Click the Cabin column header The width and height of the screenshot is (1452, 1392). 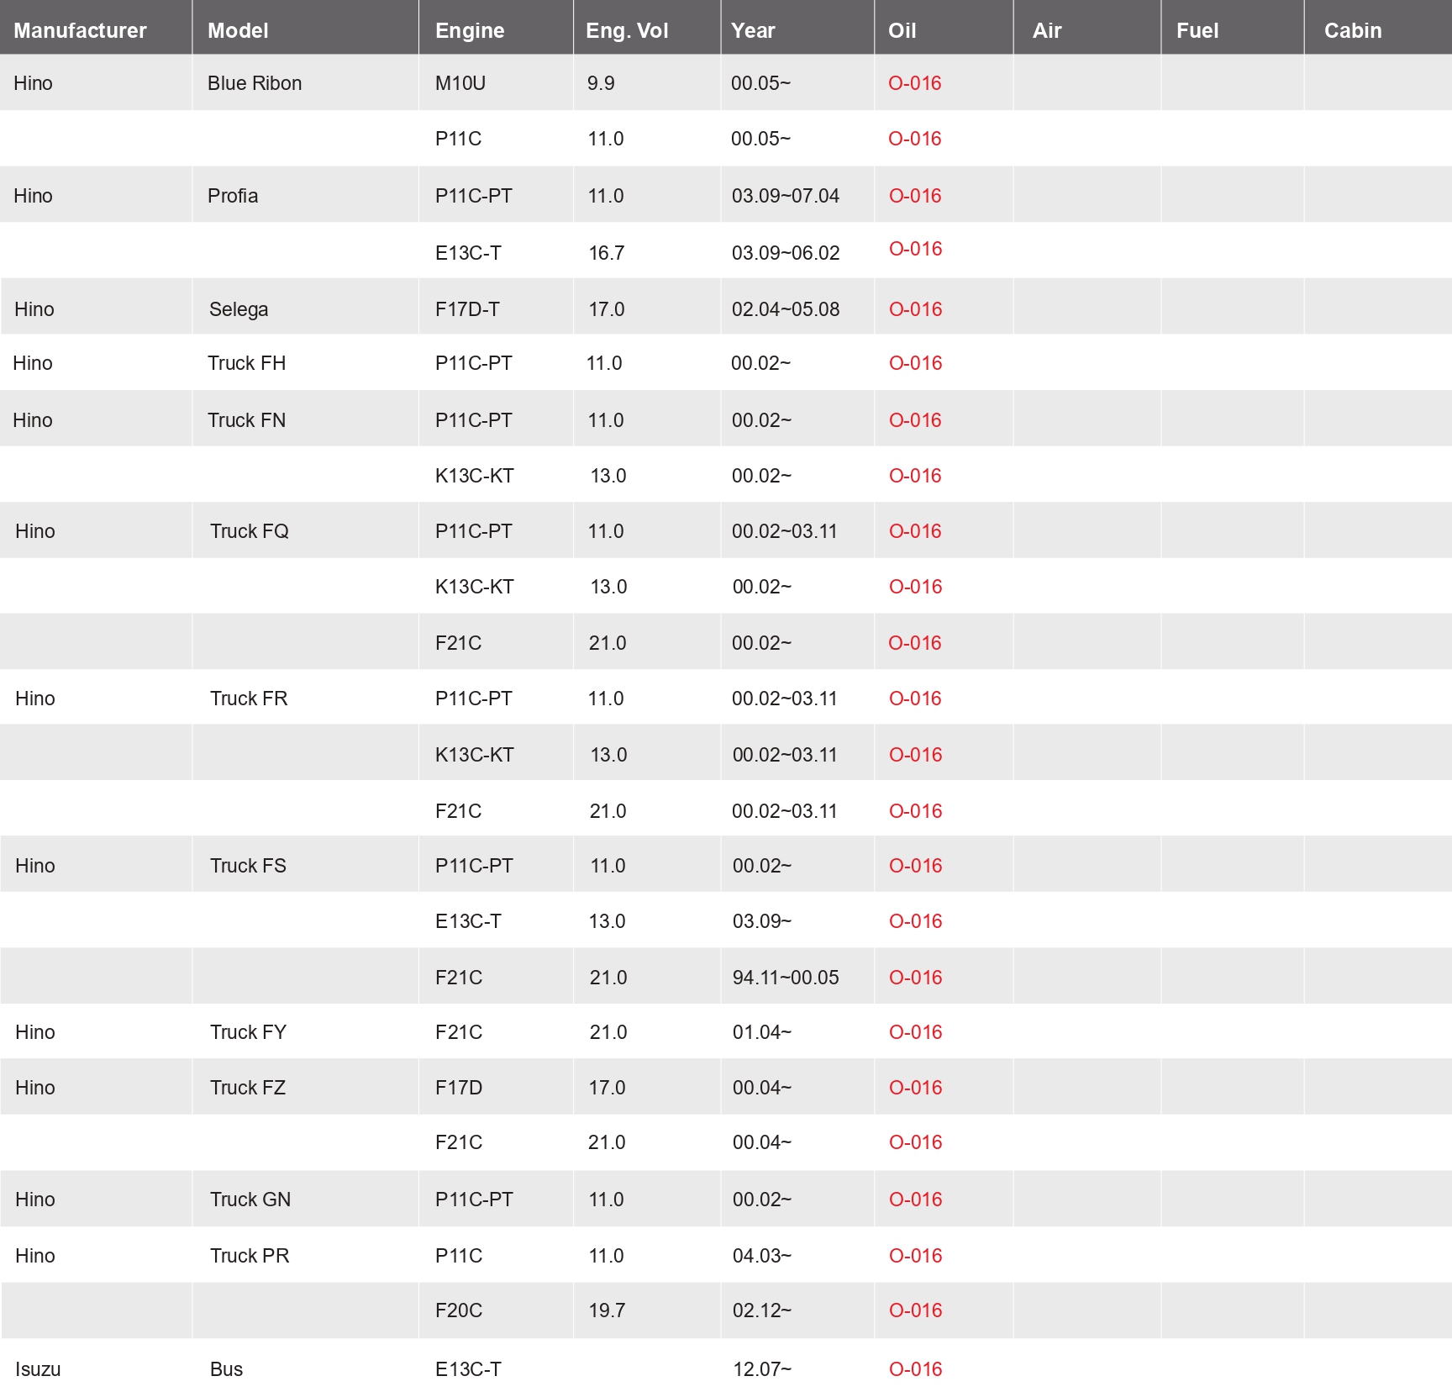(1353, 31)
